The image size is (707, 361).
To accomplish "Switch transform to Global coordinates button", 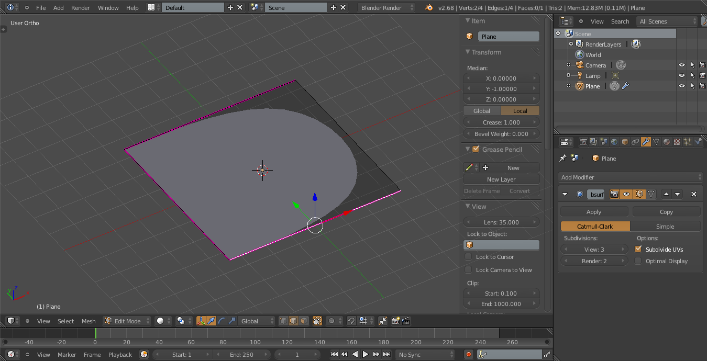I will (482, 110).
